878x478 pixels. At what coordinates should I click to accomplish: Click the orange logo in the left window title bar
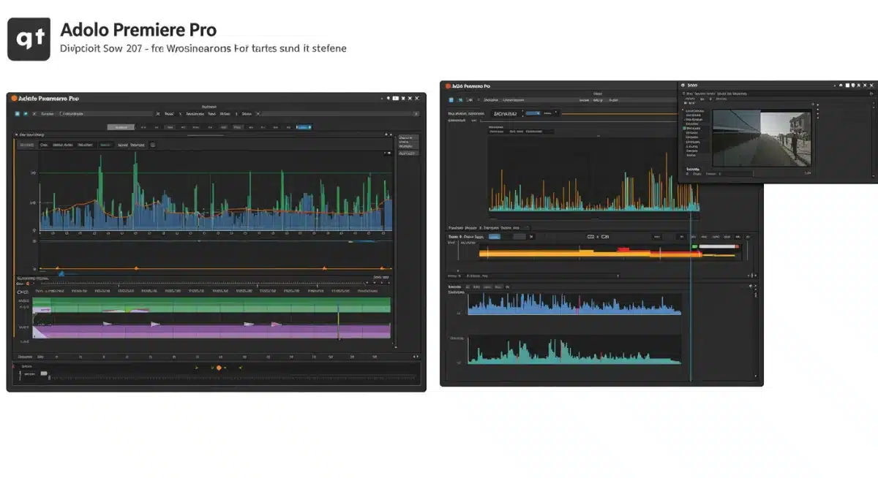point(14,98)
